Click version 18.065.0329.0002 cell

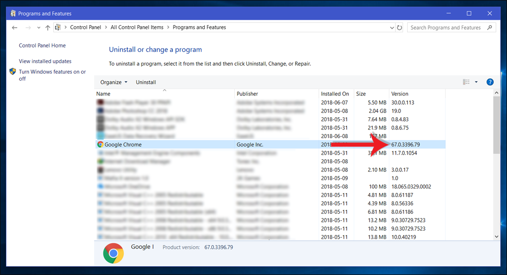tap(411, 187)
